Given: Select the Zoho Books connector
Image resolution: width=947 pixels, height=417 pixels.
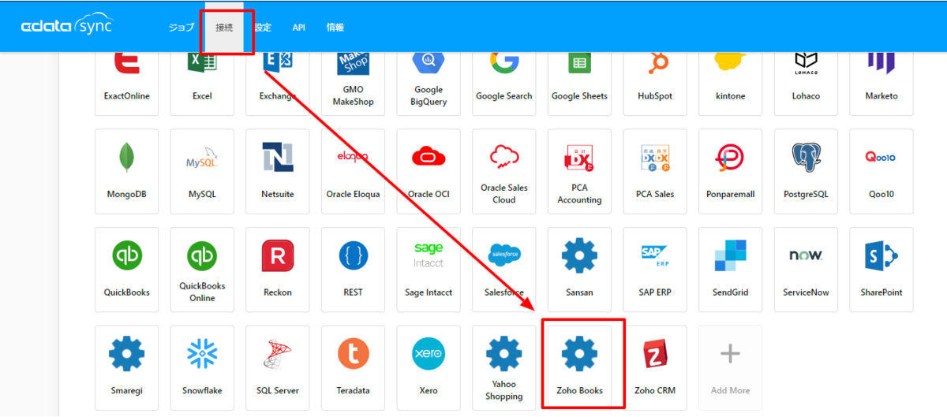Looking at the screenshot, I should click(x=579, y=367).
